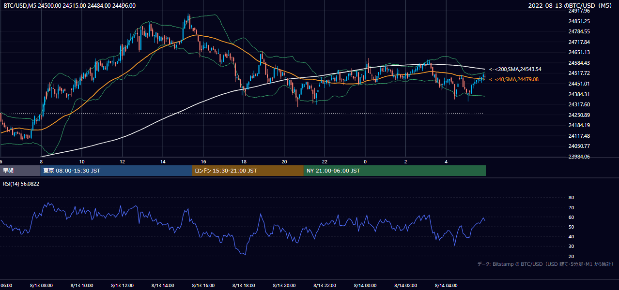
Task: Click price axis label 24917.96
Action: [x=579, y=11]
